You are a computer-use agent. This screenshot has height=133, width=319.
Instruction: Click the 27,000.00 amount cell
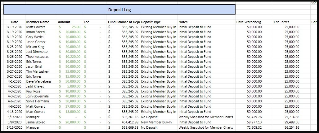[x=70, y=106]
